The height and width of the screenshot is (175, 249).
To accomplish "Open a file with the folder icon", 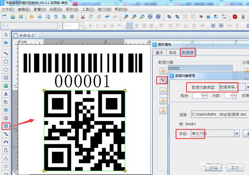I will click(12, 16).
